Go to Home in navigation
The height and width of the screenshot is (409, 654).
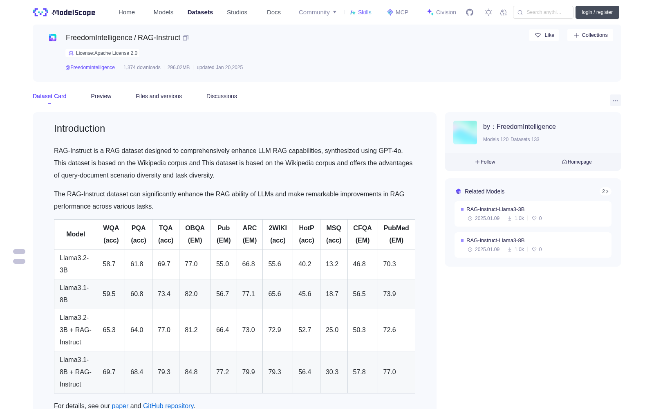[127, 12]
